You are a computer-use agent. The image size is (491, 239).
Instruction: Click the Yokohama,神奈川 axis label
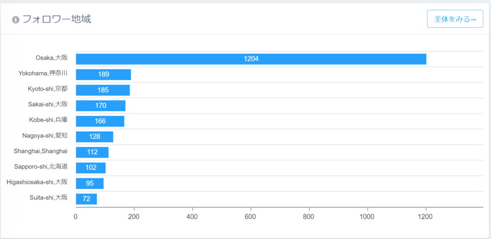43,73
